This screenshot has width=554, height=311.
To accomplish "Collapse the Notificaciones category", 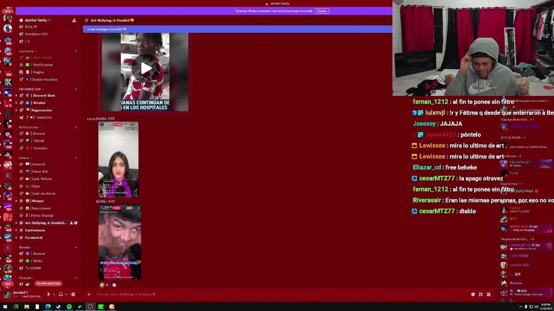I will pyautogui.click(x=29, y=127).
